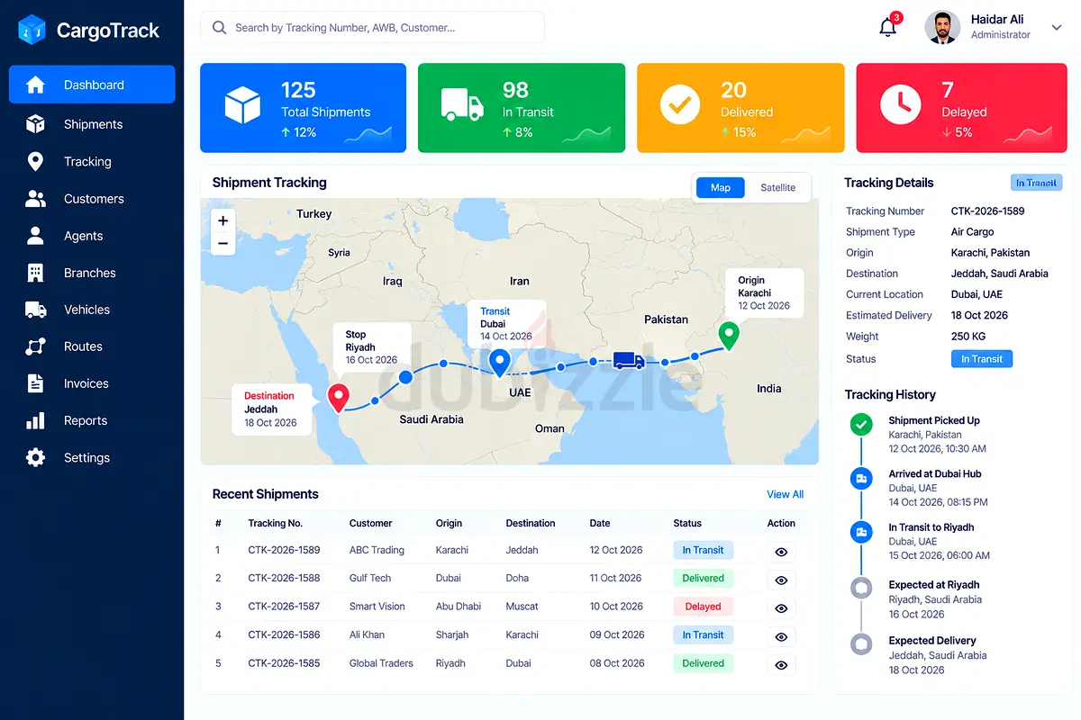Click the In Transit status button
The width and height of the screenshot is (1081, 720).
pos(982,358)
